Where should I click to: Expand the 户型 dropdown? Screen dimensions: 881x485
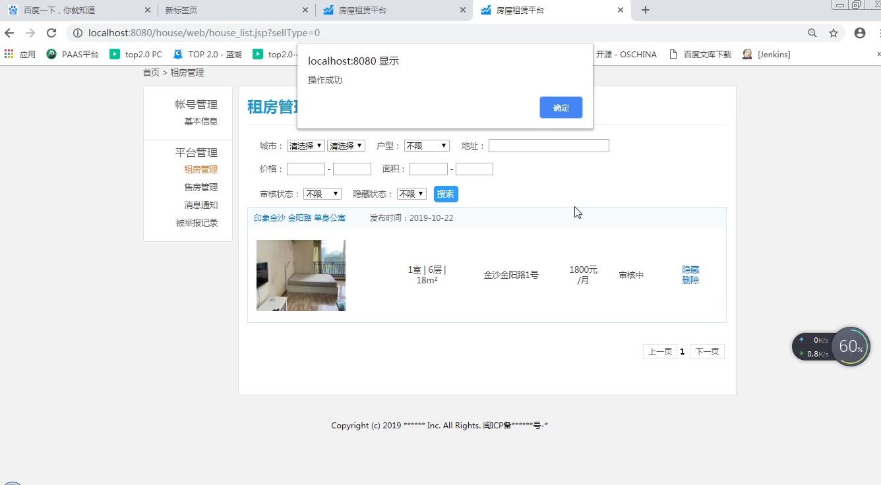[x=427, y=146]
